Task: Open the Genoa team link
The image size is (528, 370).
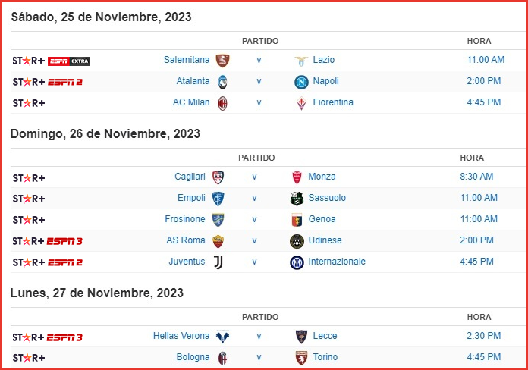Action: tap(322, 219)
